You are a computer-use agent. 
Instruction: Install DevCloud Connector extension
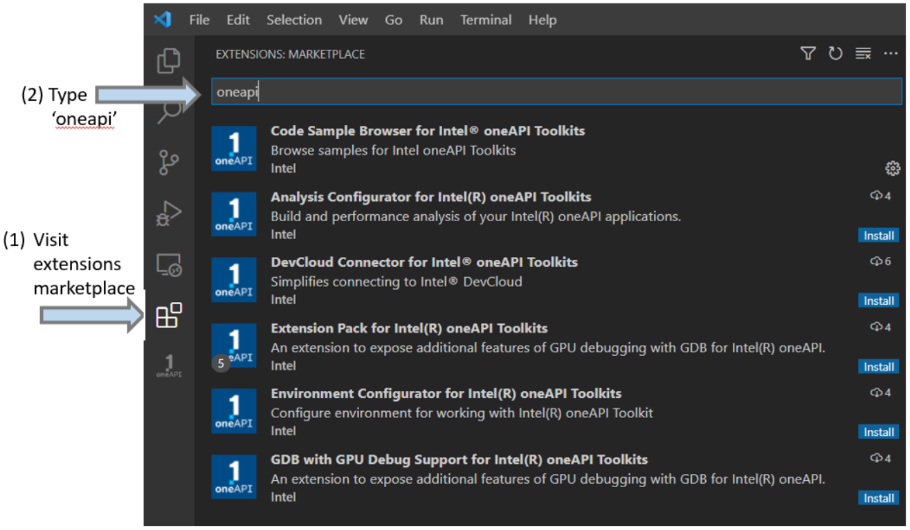tap(879, 301)
